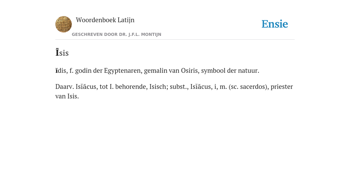Click the round inscription avatar image
This screenshot has width=350, height=175.
[x=64, y=24]
